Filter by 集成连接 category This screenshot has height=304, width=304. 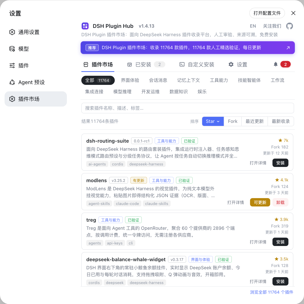click(x=94, y=92)
